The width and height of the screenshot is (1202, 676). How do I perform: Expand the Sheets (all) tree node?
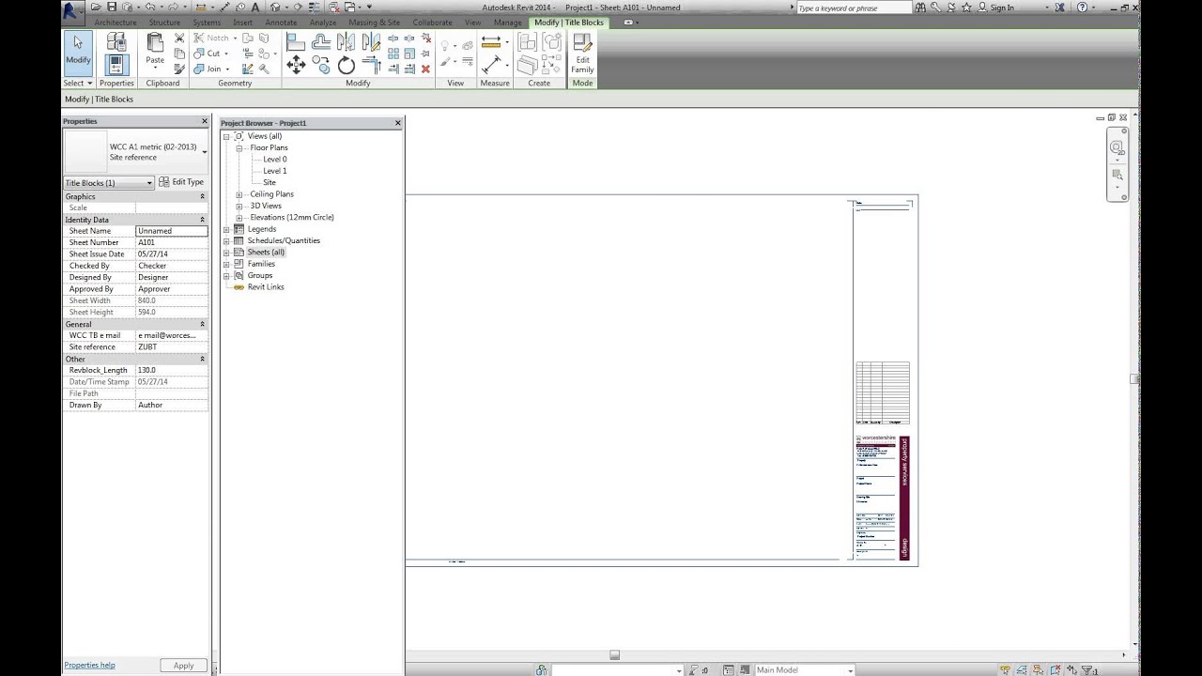(x=226, y=253)
